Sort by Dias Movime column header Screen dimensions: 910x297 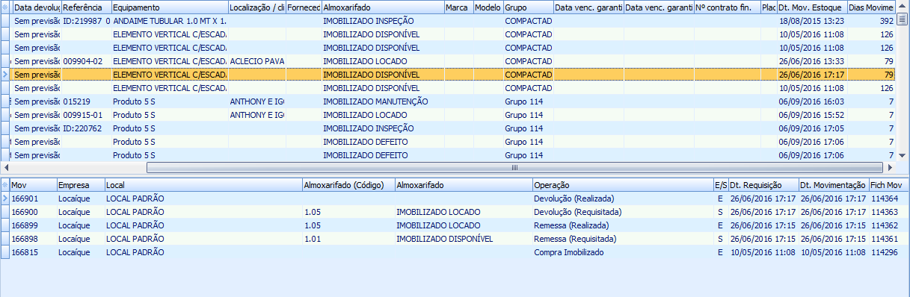[872, 7]
